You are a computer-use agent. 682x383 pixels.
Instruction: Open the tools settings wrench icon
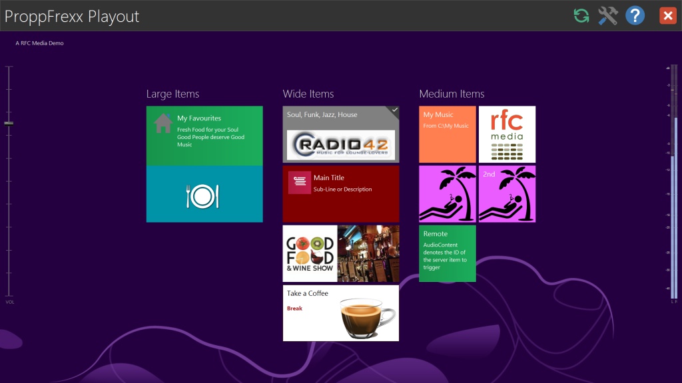click(607, 15)
